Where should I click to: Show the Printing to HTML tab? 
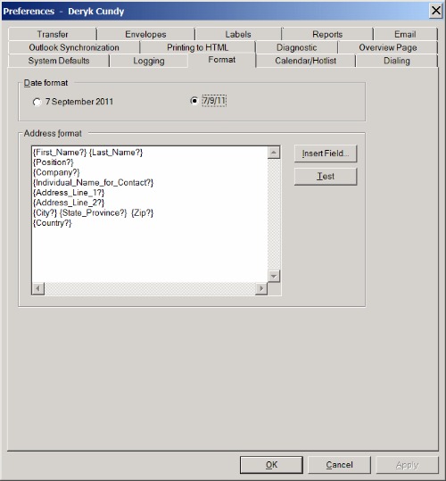click(198, 47)
